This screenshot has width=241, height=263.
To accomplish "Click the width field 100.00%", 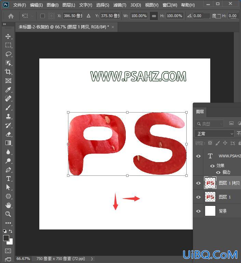I will (139, 16).
